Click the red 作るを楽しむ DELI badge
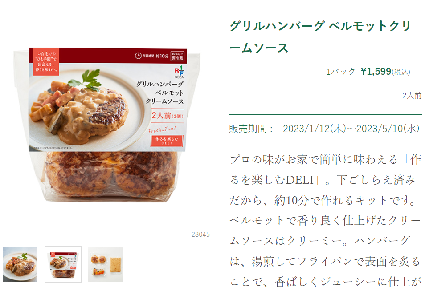This screenshot has width=425, height=295. click(x=167, y=141)
